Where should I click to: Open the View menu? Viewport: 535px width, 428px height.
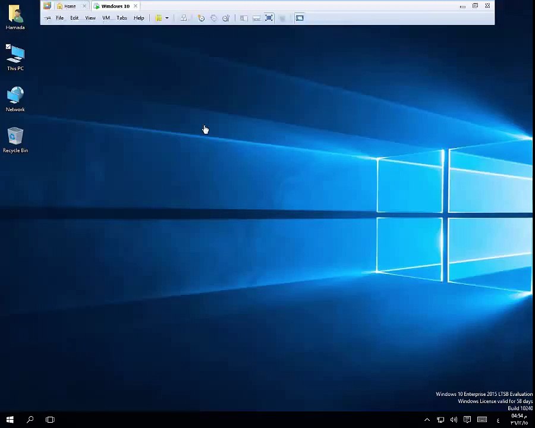90,18
